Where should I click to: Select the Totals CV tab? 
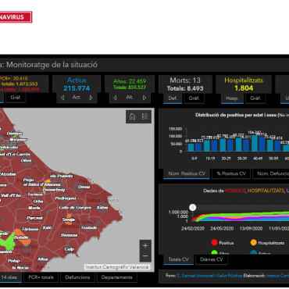pyautogui.click(x=178, y=259)
